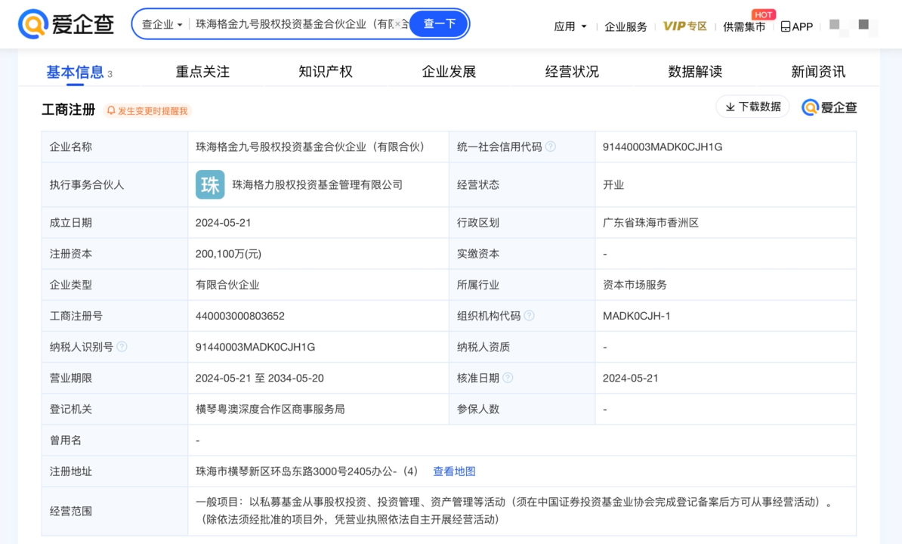
Task: Click the 下载数据 button
Action: (752, 107)
